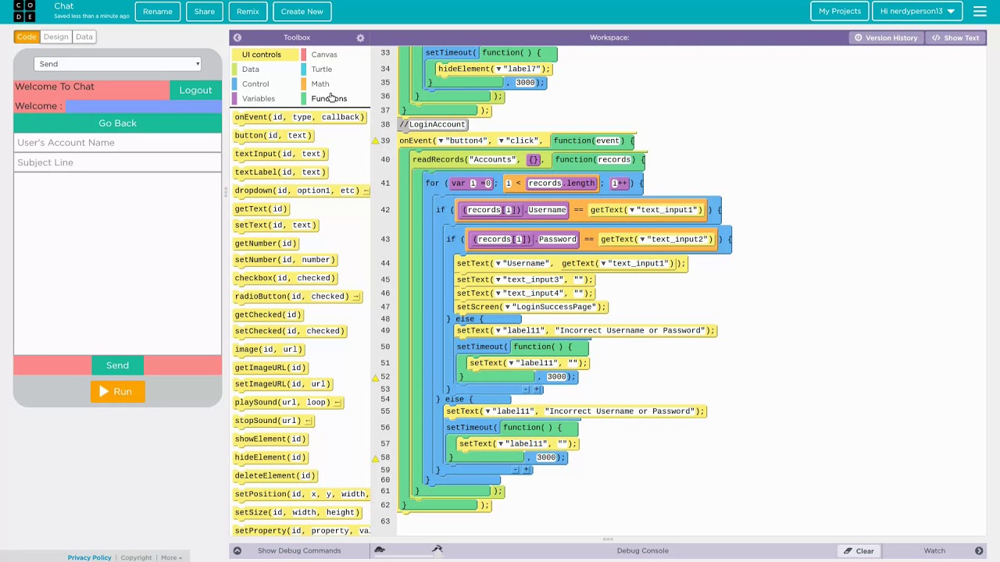The width and height of the screenshot is (1000, 562).
Task: Open the hamburger menu in the header
Action: pos(980,11)
